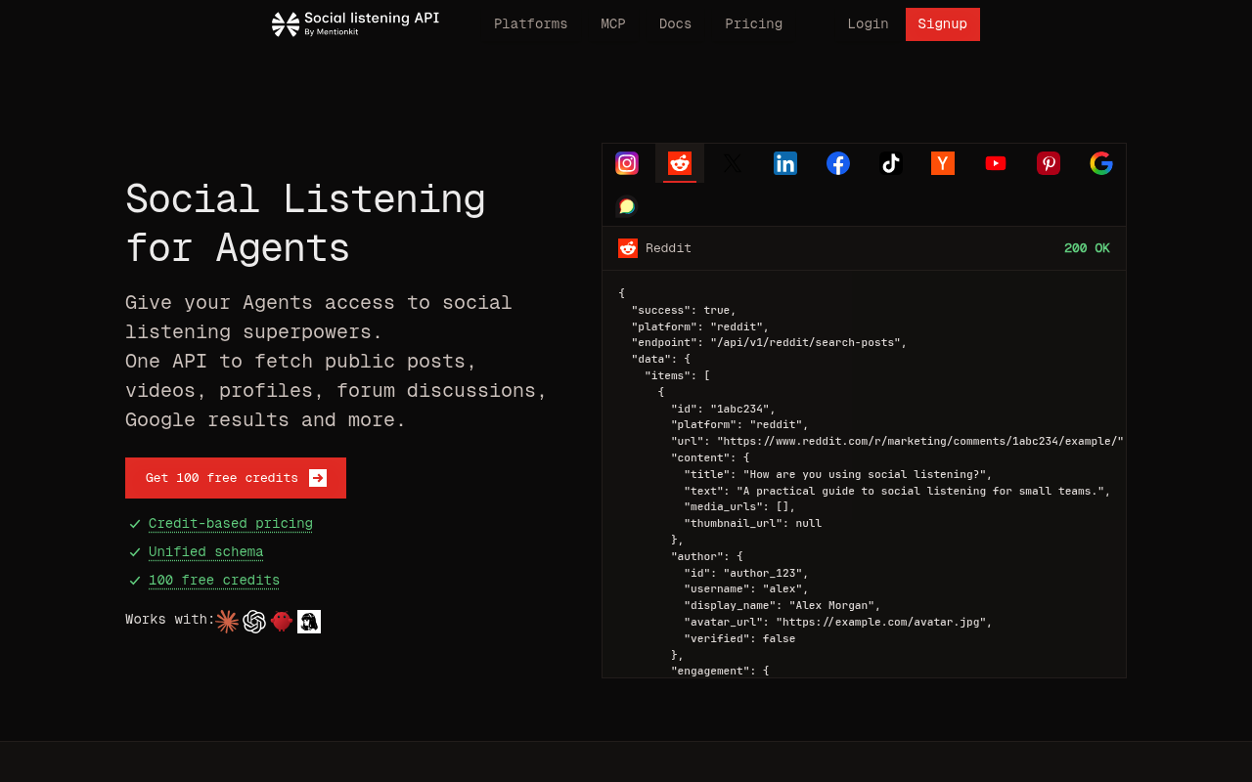The width and height of the screenshot is (1252, 782).
Task: Show the Hacker News (Y) platform icon
Action: point(943,163)
